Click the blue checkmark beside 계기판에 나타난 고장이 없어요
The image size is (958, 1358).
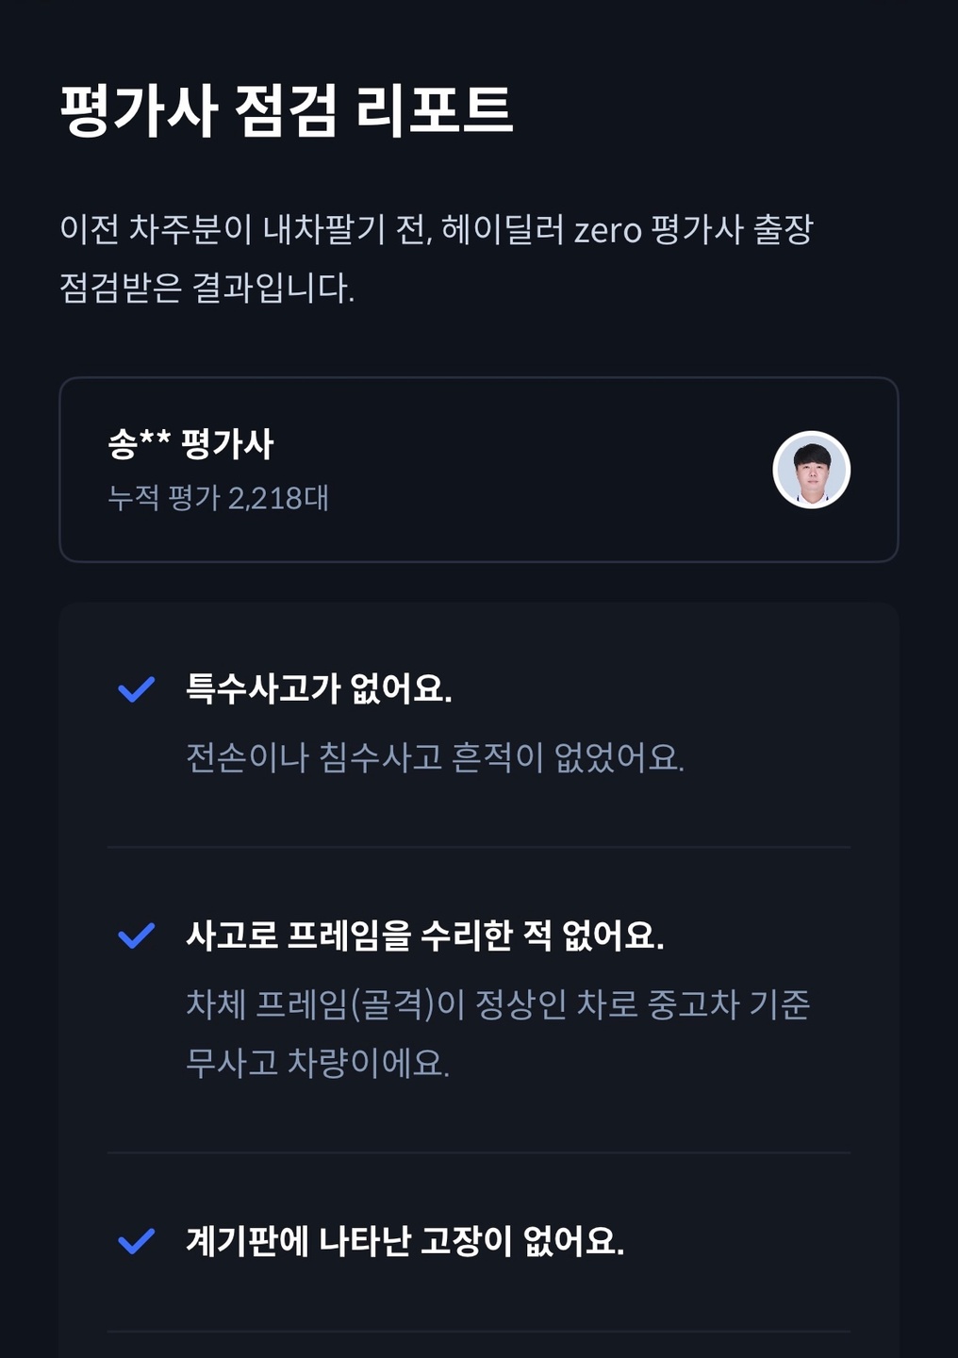pyautogui.click(x=136, y=1241)
